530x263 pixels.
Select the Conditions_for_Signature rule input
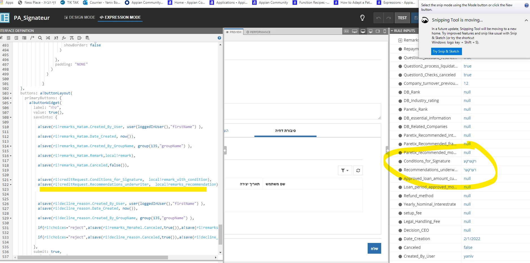(x=427, y=161)
